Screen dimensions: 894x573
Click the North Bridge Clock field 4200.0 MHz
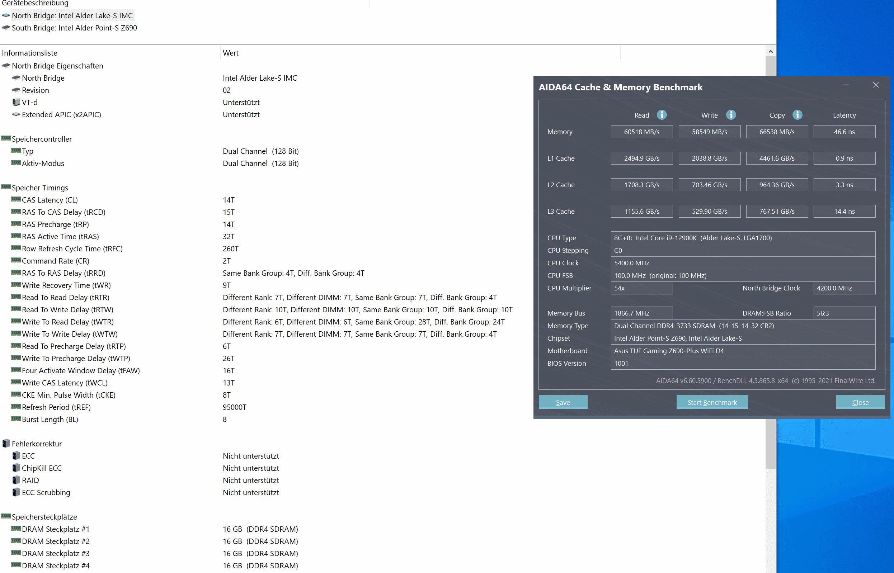tap(844, 288)
